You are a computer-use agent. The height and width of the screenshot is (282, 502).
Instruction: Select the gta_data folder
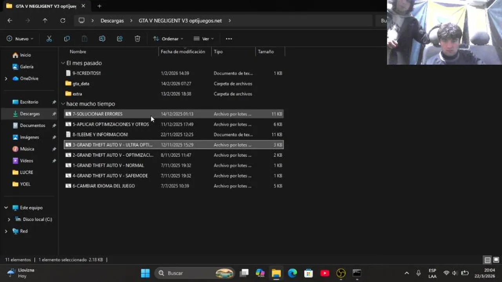[173, 83]
